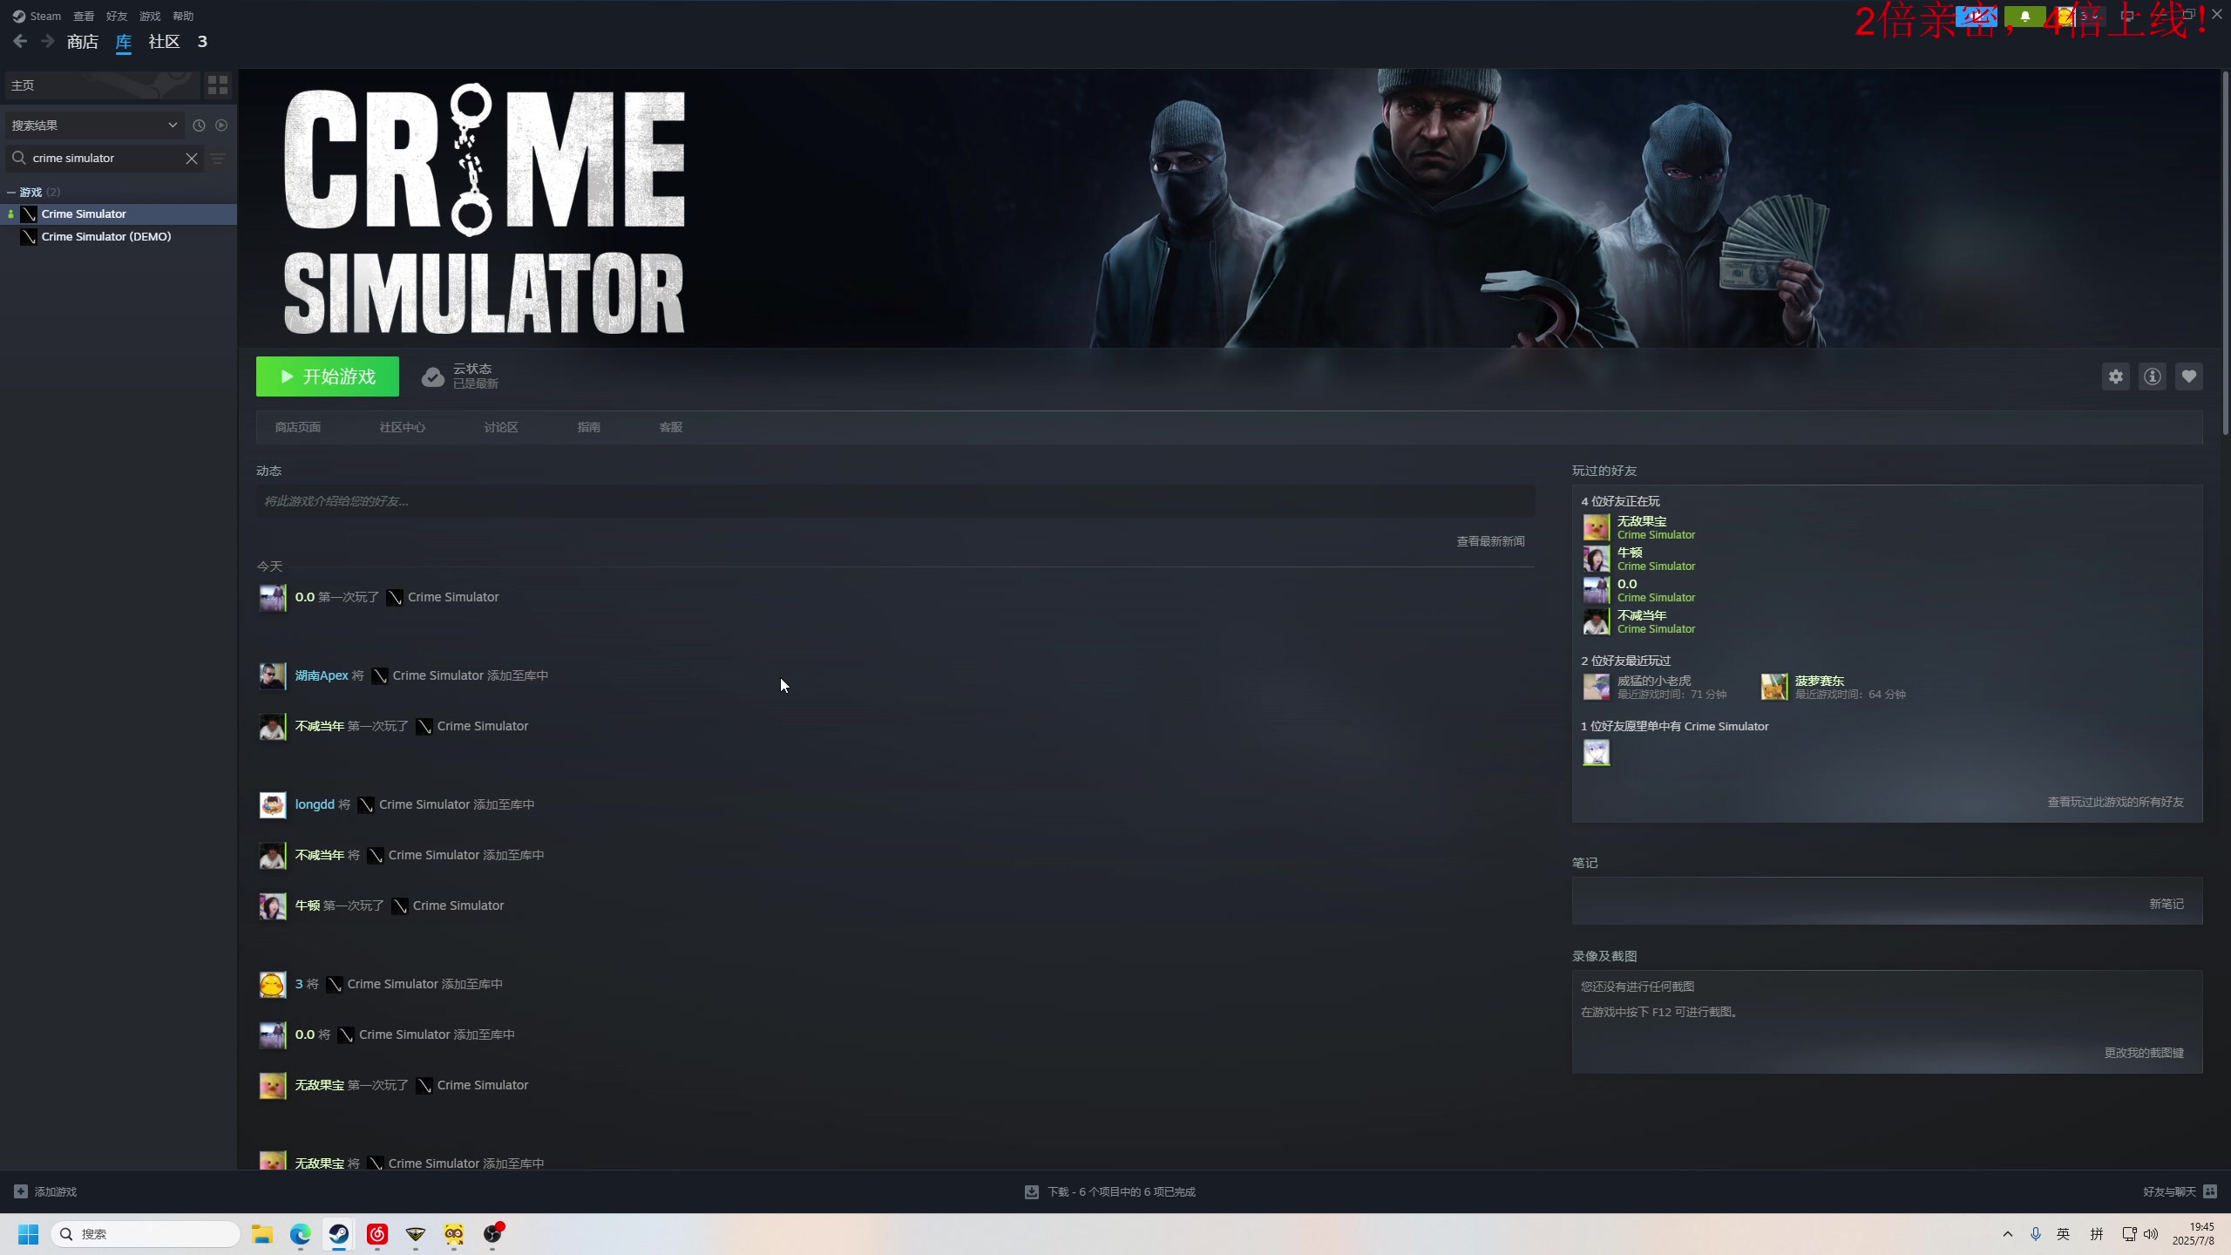Clear the crime simulator search text
This screenshot has width=2231, height=1255.
(x=192, y=158)
